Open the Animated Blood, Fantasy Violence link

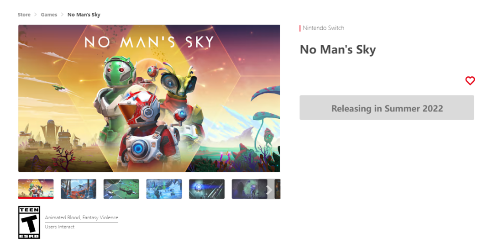coord(81,217)
